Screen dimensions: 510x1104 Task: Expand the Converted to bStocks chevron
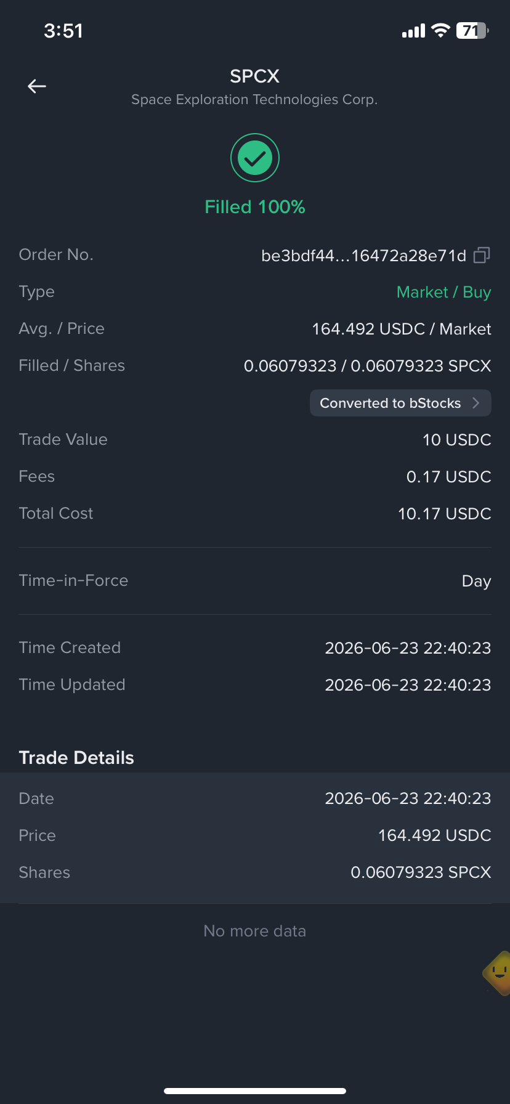click(476, 403)
